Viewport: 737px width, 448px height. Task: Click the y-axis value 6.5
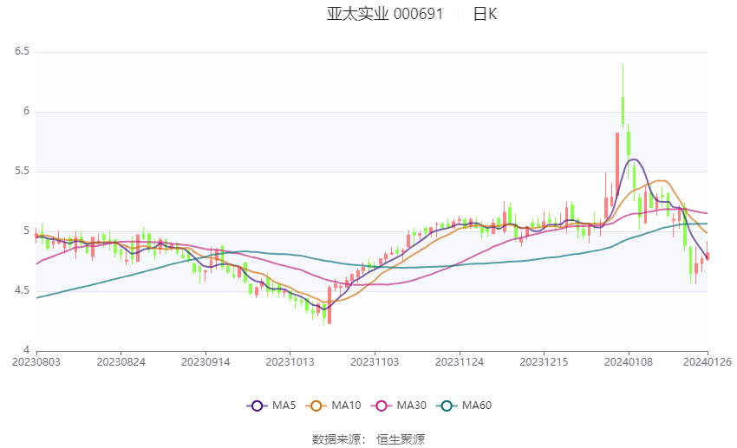(22, 51)
